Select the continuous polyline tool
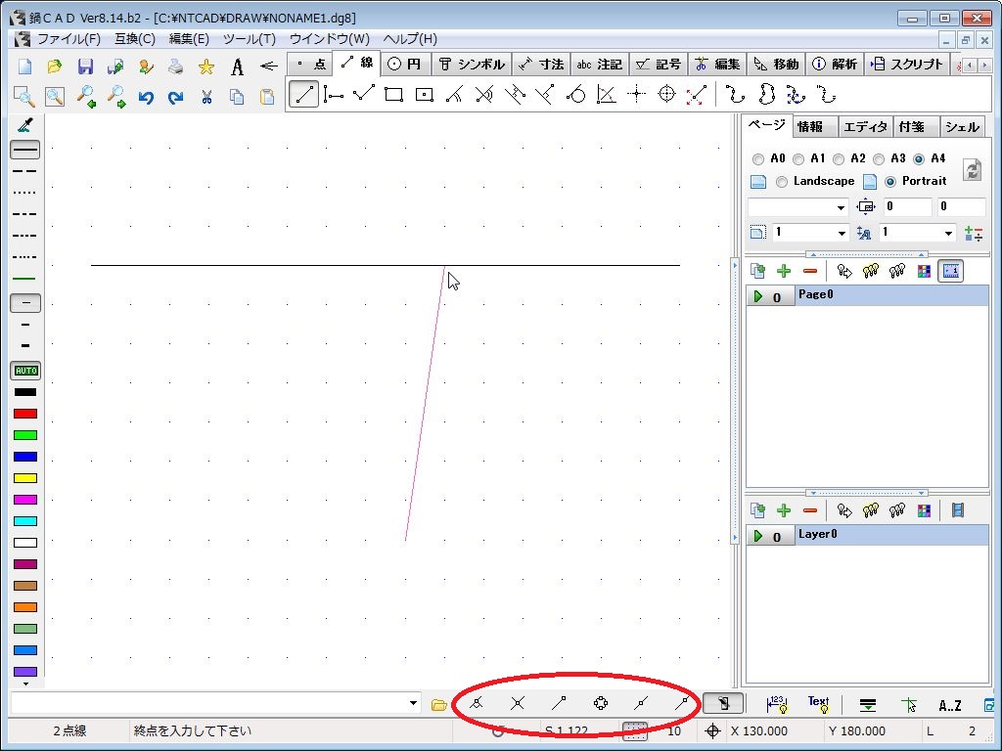This screenshot has width=1002, height=751. [364, 95]
